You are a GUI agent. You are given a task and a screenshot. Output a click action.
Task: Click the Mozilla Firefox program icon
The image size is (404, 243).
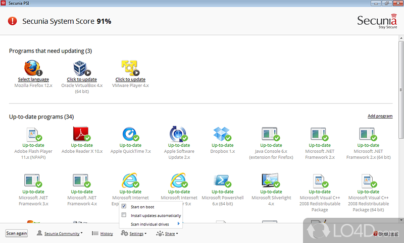click(x=32, y=68)
